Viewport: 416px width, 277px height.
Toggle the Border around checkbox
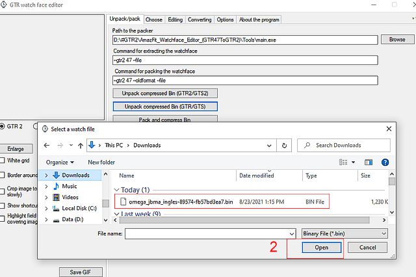click(x=3, y=175)
